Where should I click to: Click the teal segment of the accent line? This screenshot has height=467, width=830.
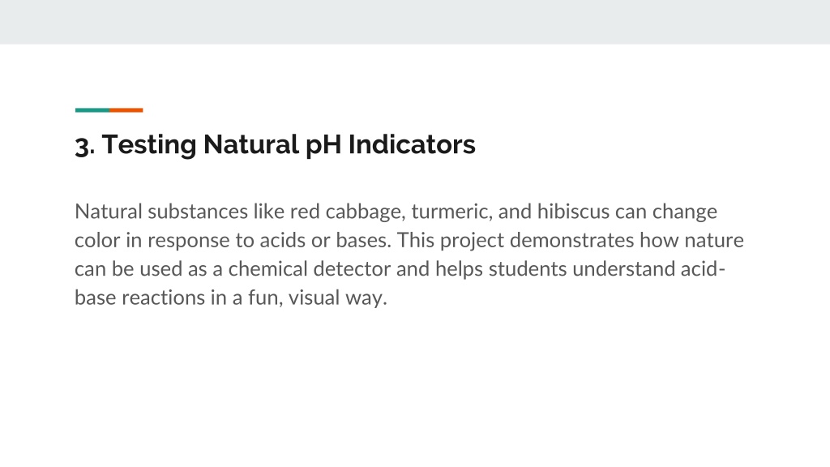click(x=92, y=110)
